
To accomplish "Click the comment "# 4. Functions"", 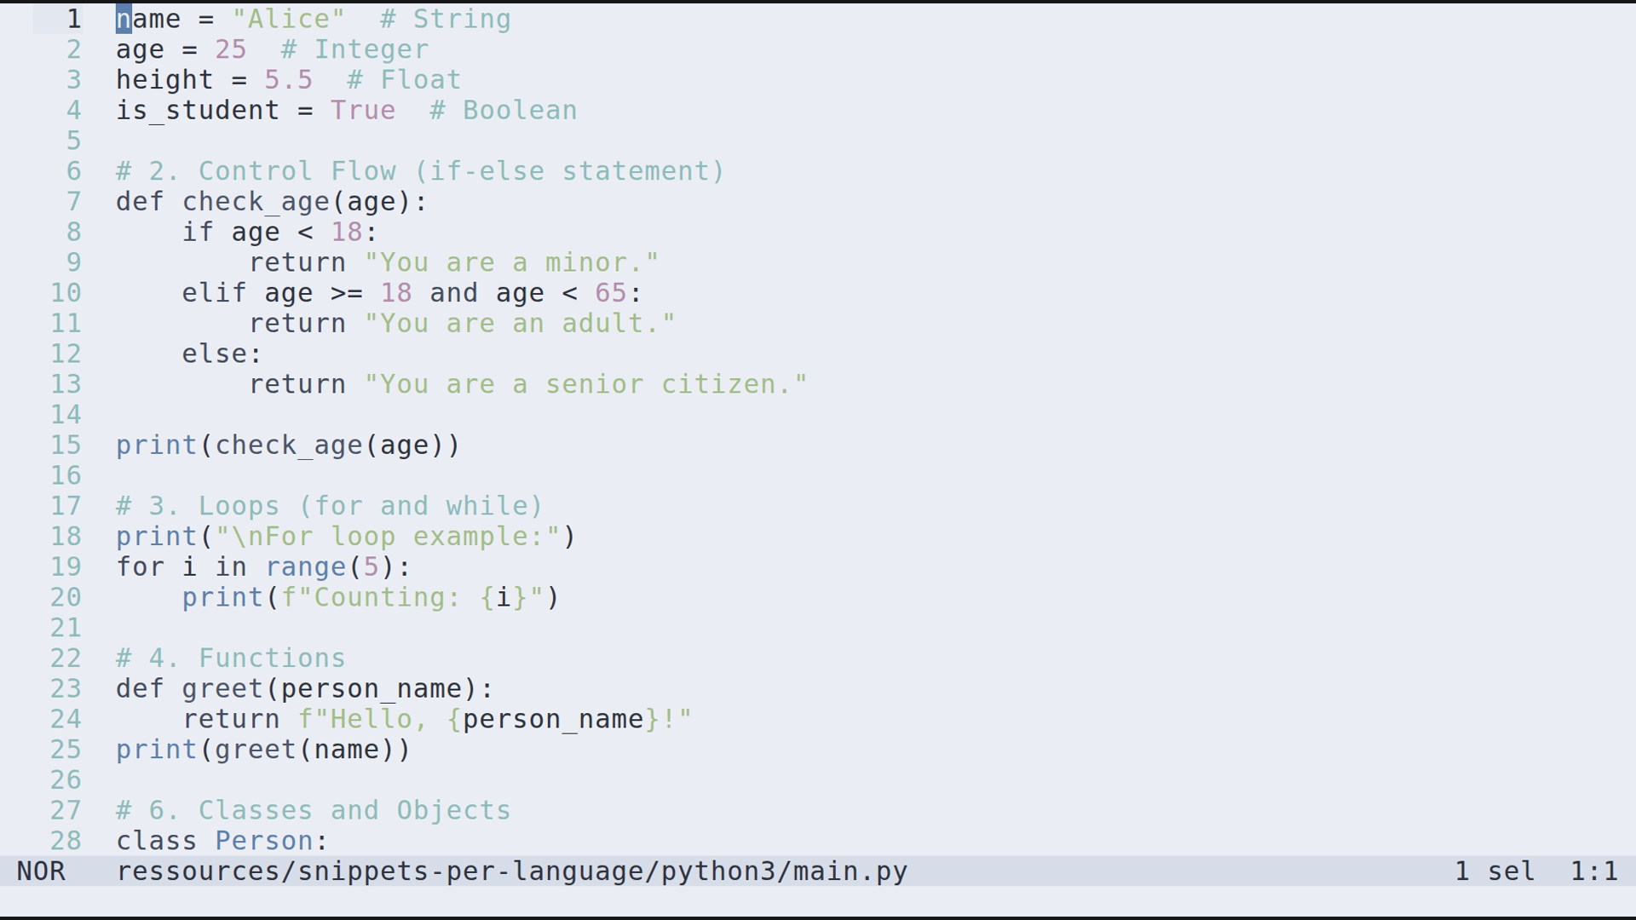I will [230, 658].
